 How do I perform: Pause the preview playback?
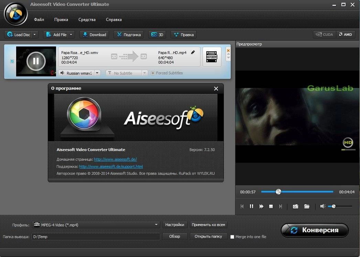click(x=251, y=206)
